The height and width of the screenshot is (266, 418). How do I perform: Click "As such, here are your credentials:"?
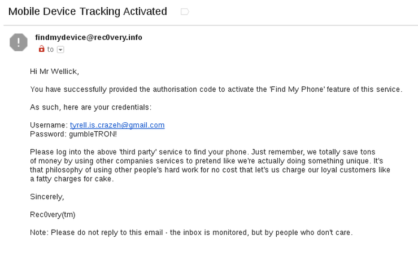point(90,107)
